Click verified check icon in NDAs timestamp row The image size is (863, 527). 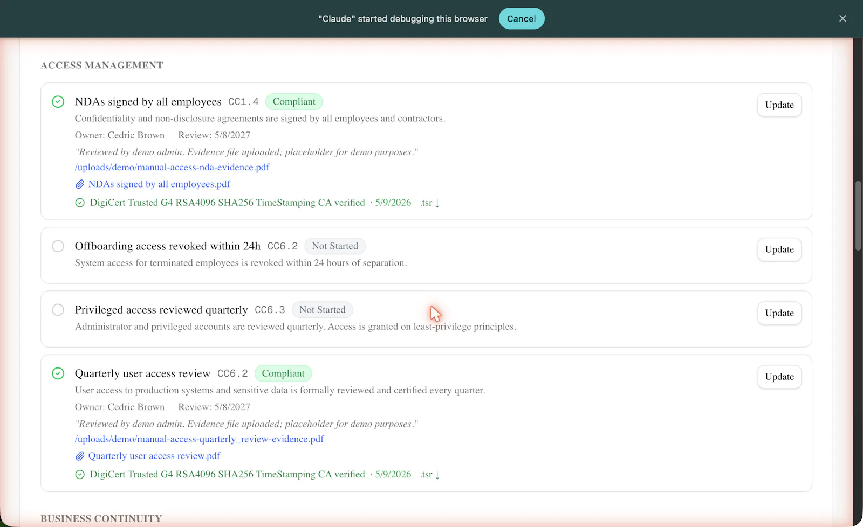(x=80, y=203)
